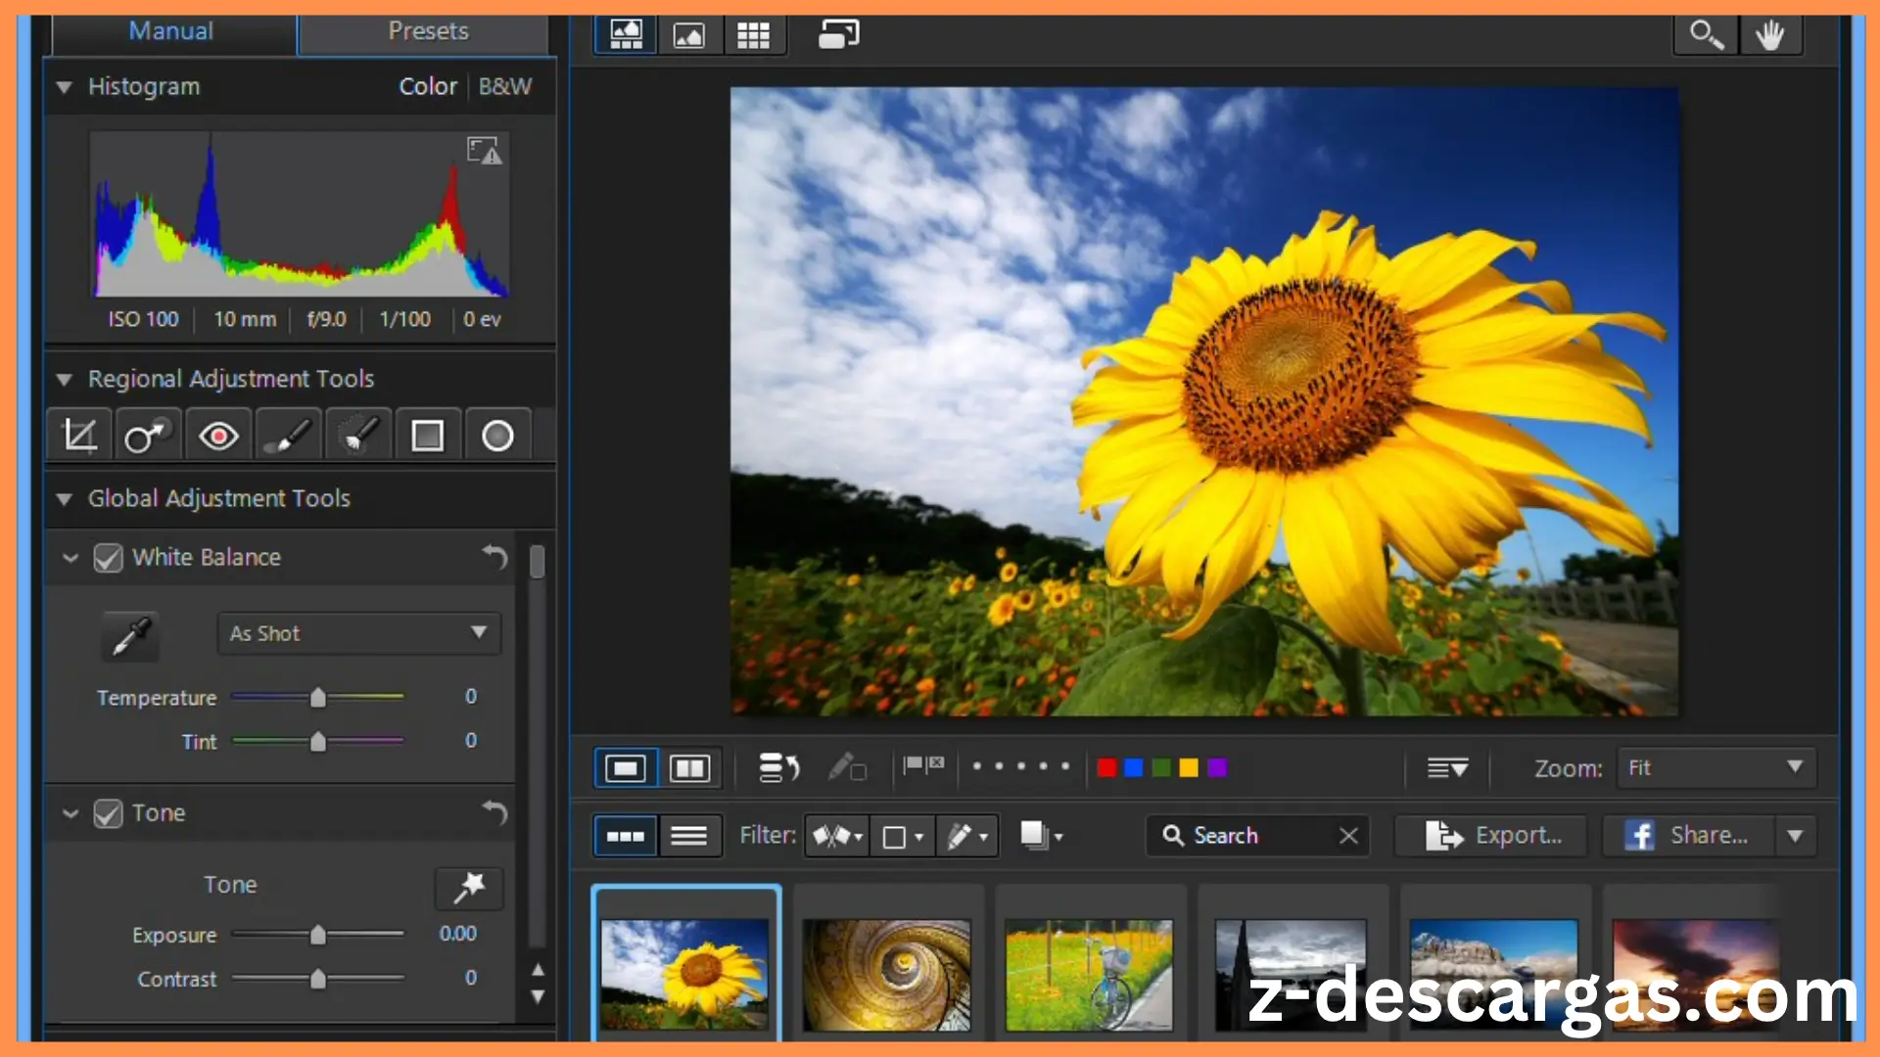Switch to grid browser view
Screen dimensions: 1880x1057
(x=753, y=36)
